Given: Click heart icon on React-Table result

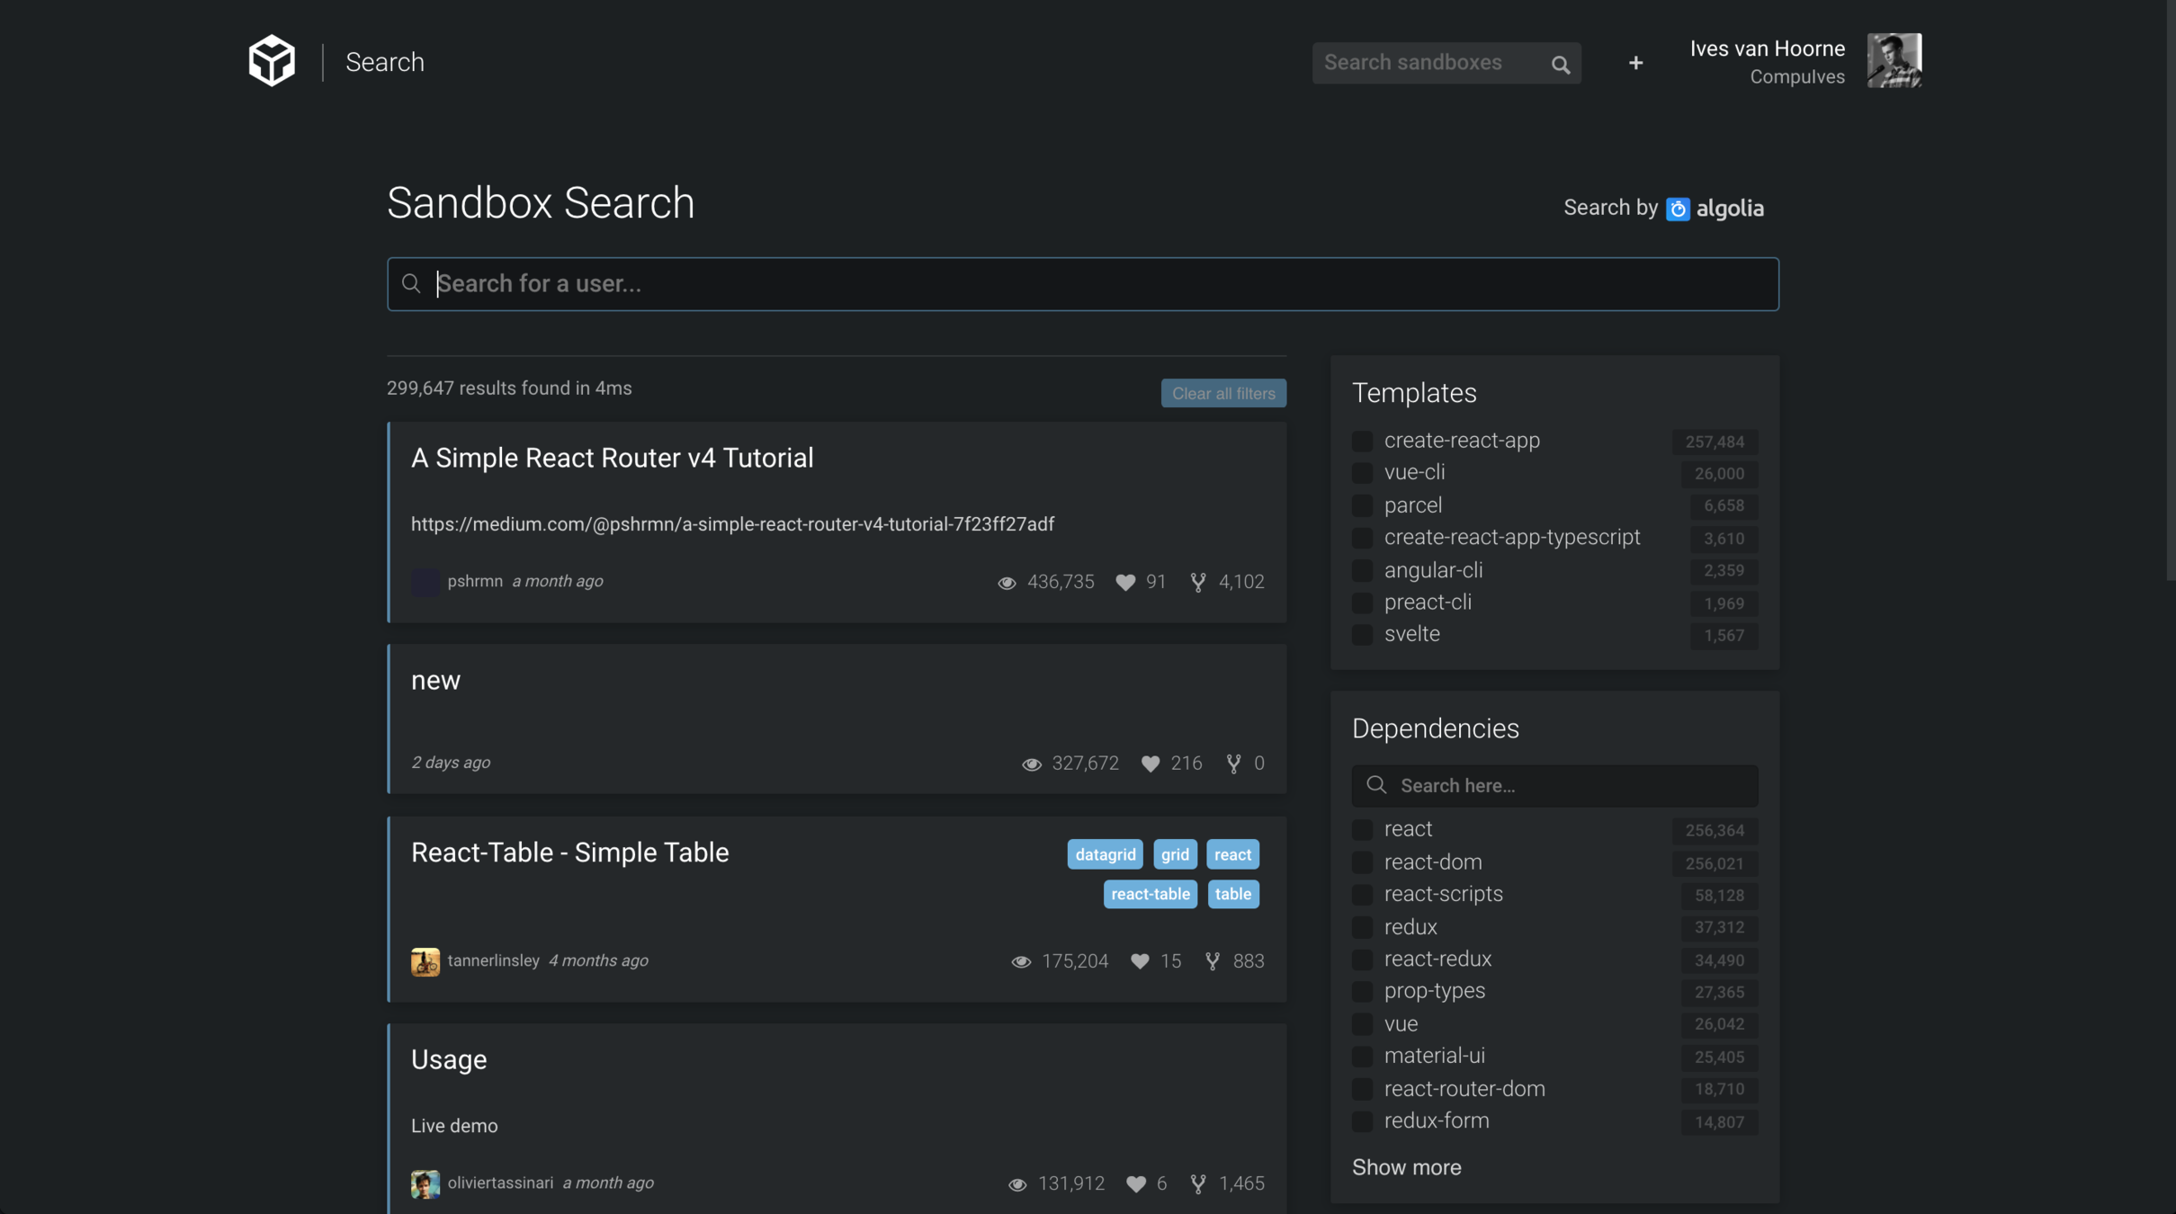Looking at the screenshot, I should [1140, 961].
